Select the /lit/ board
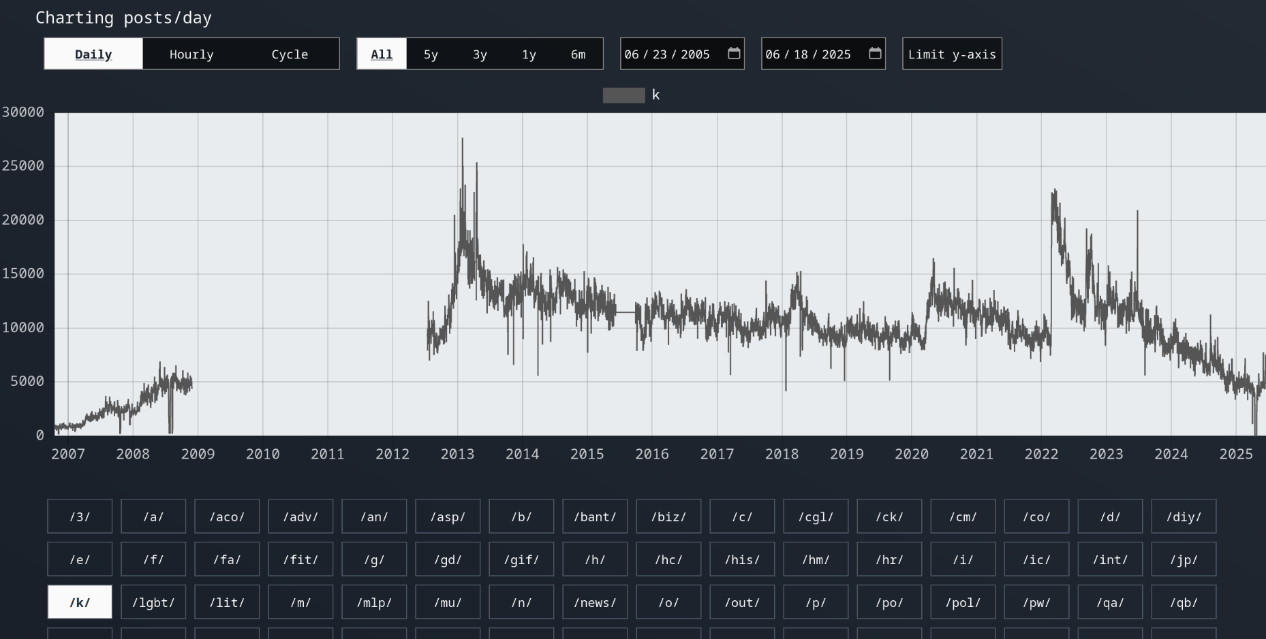 click(x=227, y=602)
